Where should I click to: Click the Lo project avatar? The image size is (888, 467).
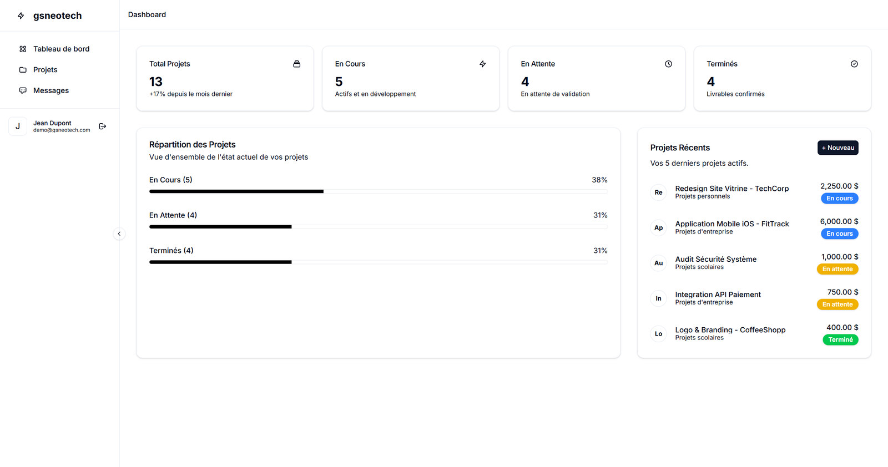coord(658,334)
